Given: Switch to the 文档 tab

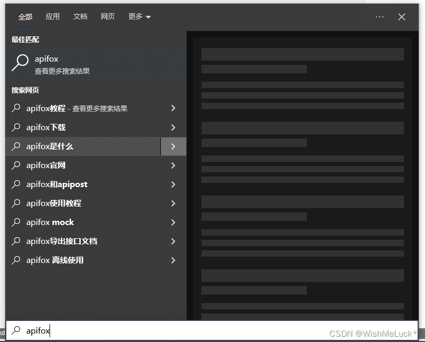Looking at the screenshot, I should [x=80, y=16].
